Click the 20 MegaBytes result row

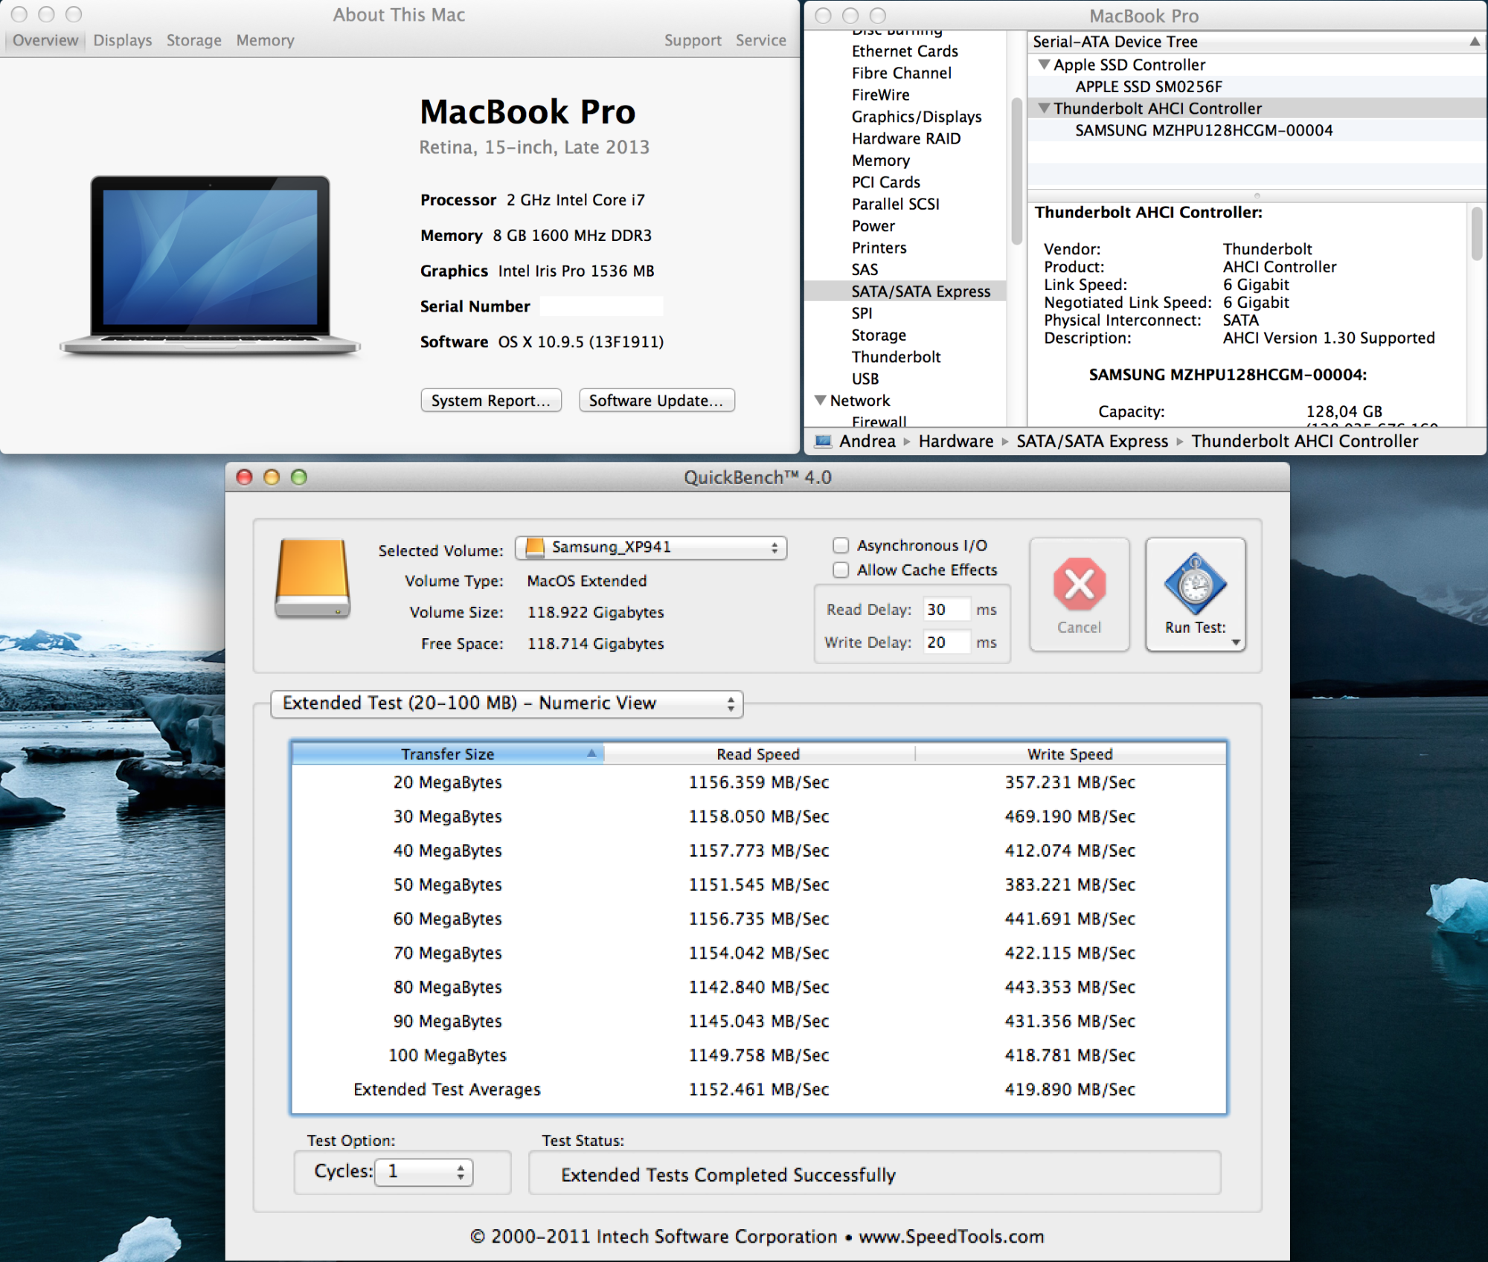758,782
